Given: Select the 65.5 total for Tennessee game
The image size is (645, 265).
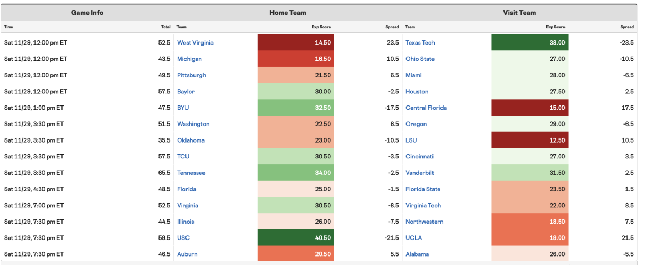Looking at the screenshot, I should pos(164,173).
